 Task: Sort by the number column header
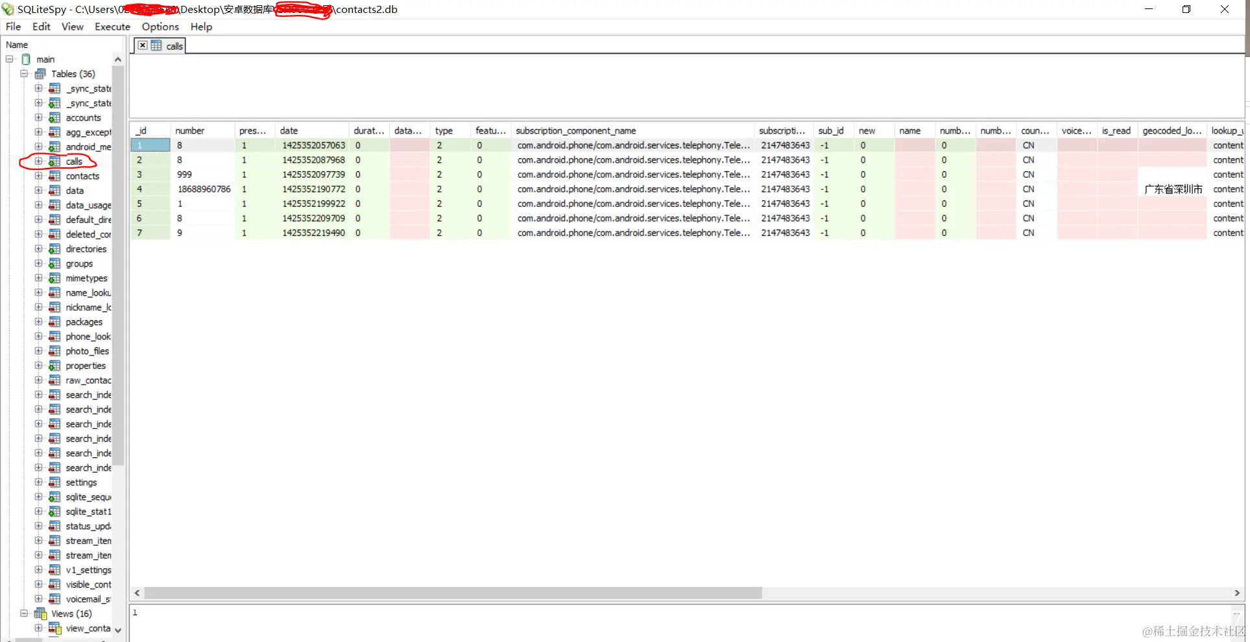(x=203, y=130)
